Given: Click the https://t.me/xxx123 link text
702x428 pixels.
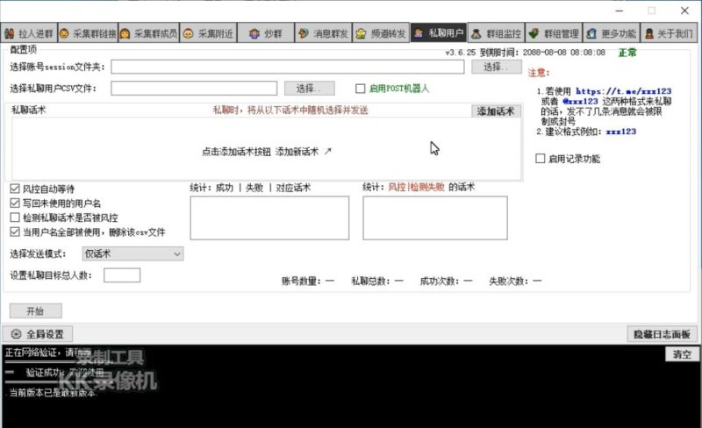Looking at the screenshot, I should (623, 91).
